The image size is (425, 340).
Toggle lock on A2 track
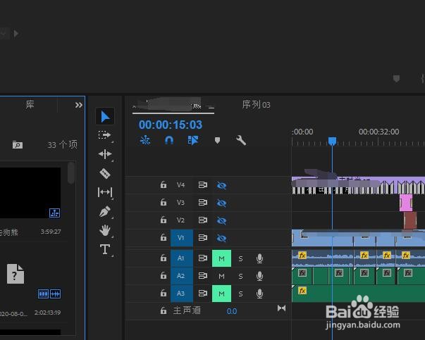tap(164, 275)
